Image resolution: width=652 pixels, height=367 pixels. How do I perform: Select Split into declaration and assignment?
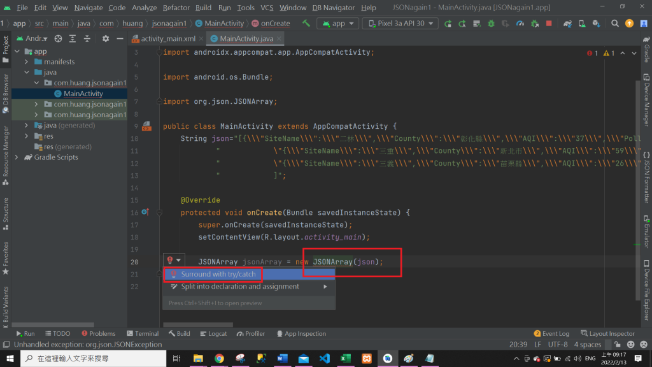249,286
